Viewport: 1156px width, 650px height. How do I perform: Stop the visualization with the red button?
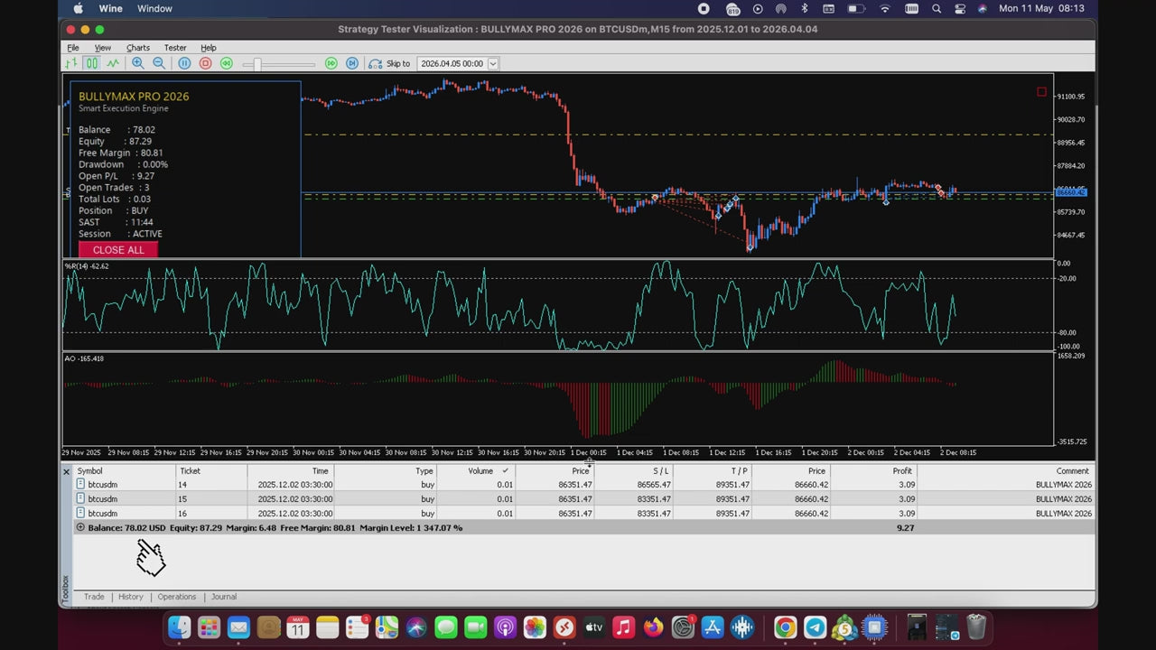pos(205,63)
